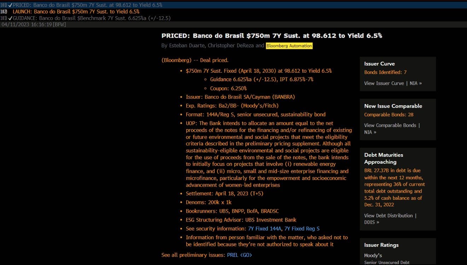Click the New Issue Comparable heading

[393, 106]
